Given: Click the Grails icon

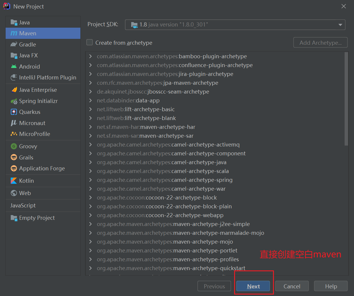Looking at the screenshot, I should coord(14,157).
